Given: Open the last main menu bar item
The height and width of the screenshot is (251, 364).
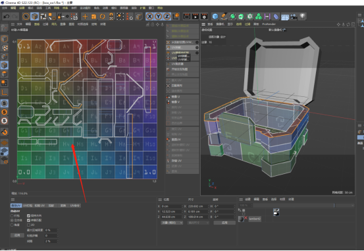Looking at the screenshot, I should 160,8.
